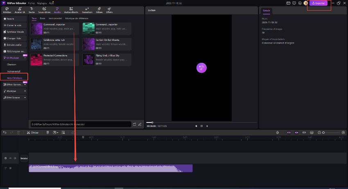Select the Ce Soir On Est Vivants track

coord(107,44)
